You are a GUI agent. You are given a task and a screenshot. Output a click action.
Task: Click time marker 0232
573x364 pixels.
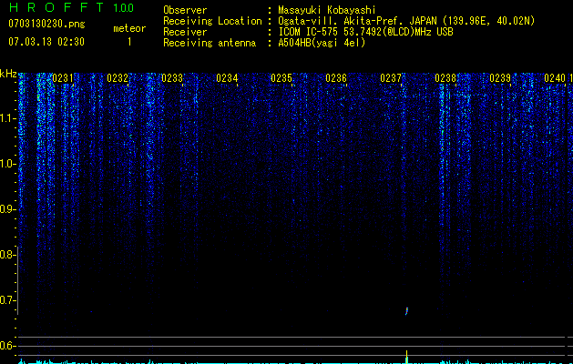tap(118, 78)
